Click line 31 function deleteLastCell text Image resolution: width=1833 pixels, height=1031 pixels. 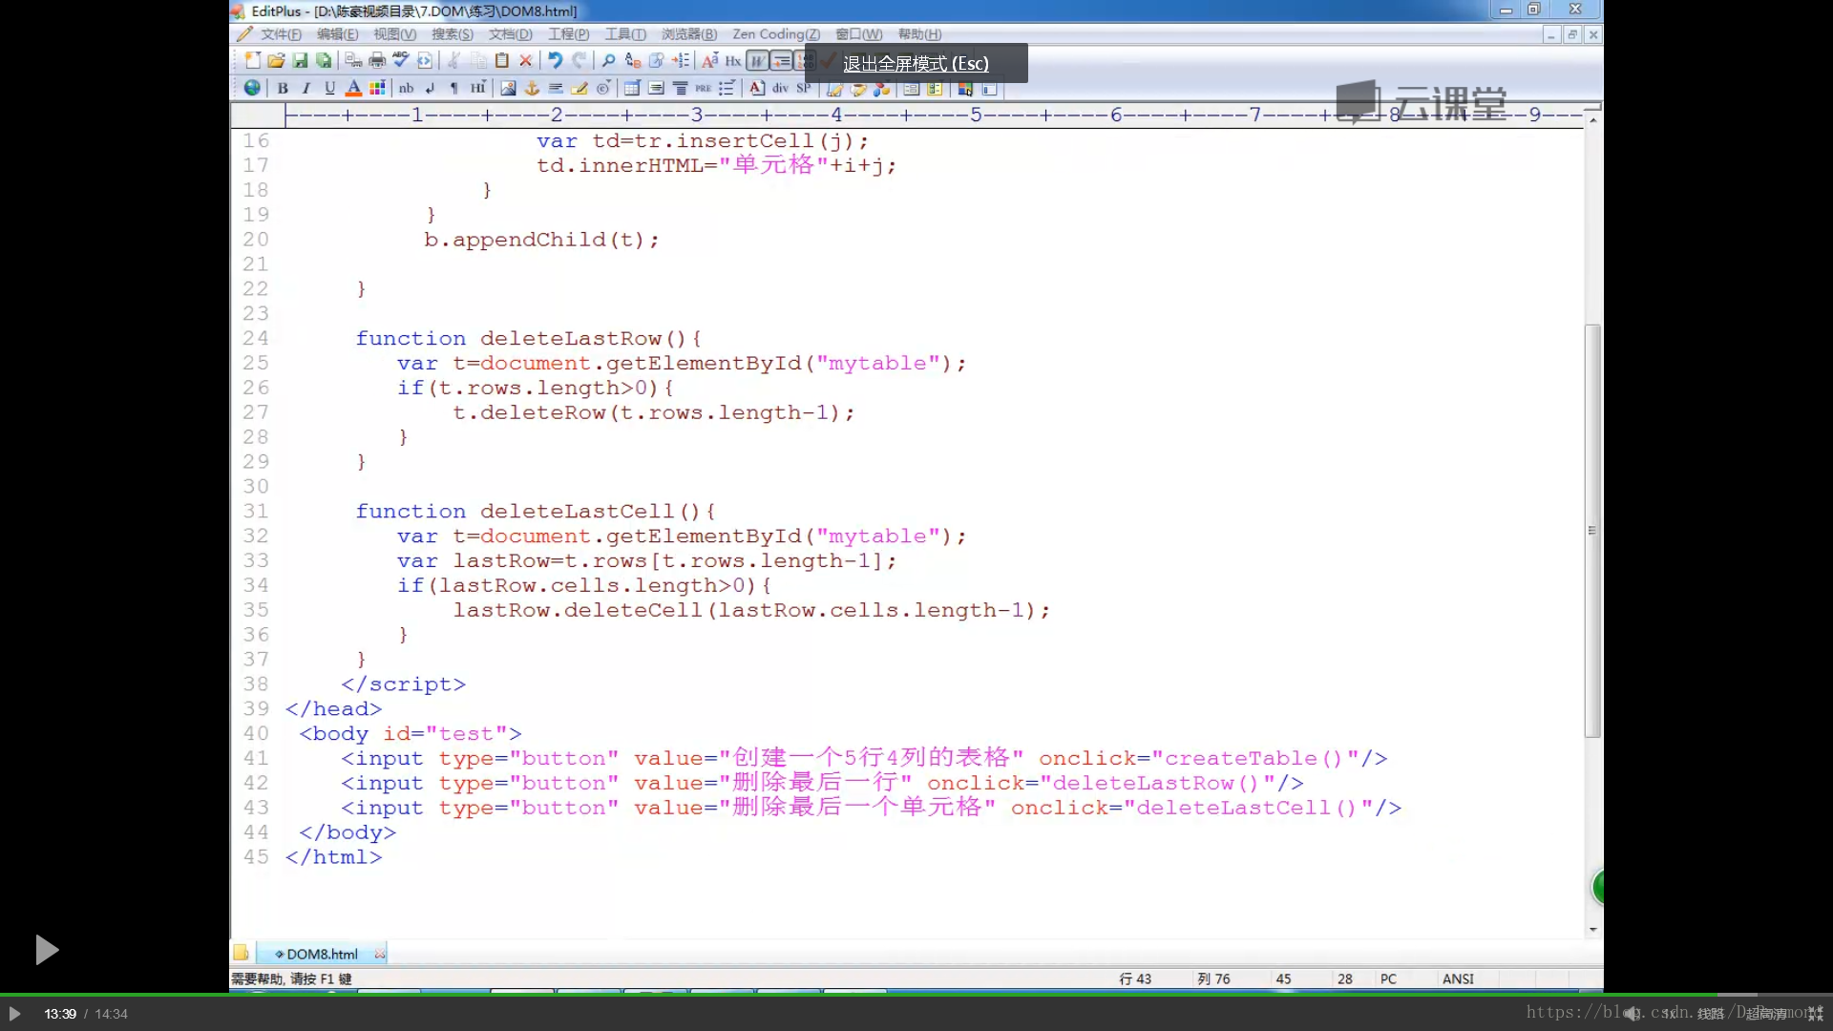click(536, 512)
